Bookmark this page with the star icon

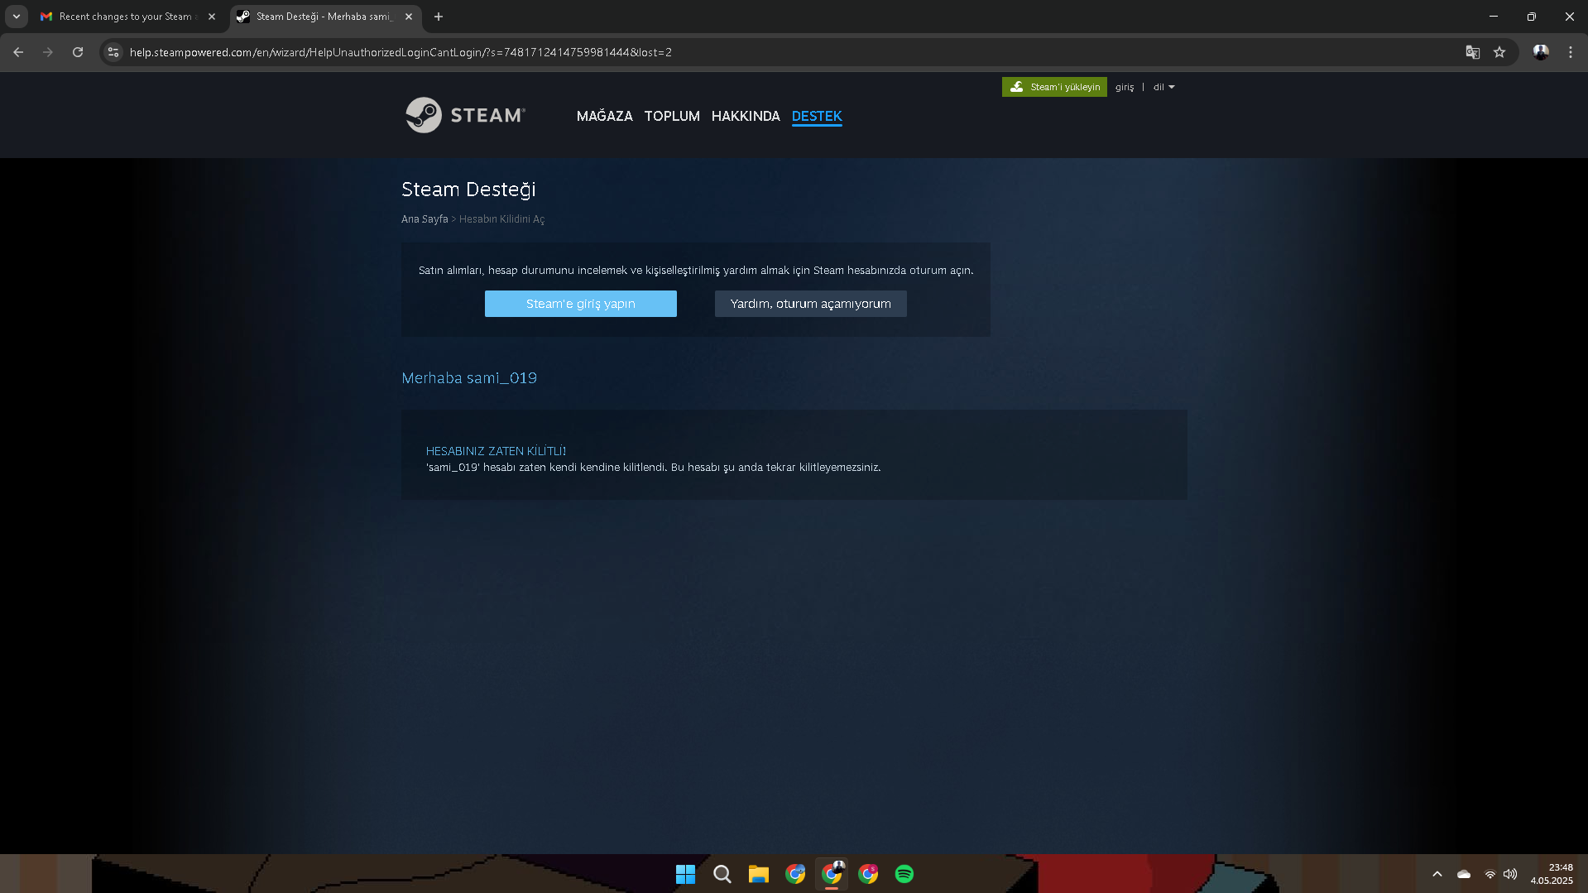click(1499, 52)
